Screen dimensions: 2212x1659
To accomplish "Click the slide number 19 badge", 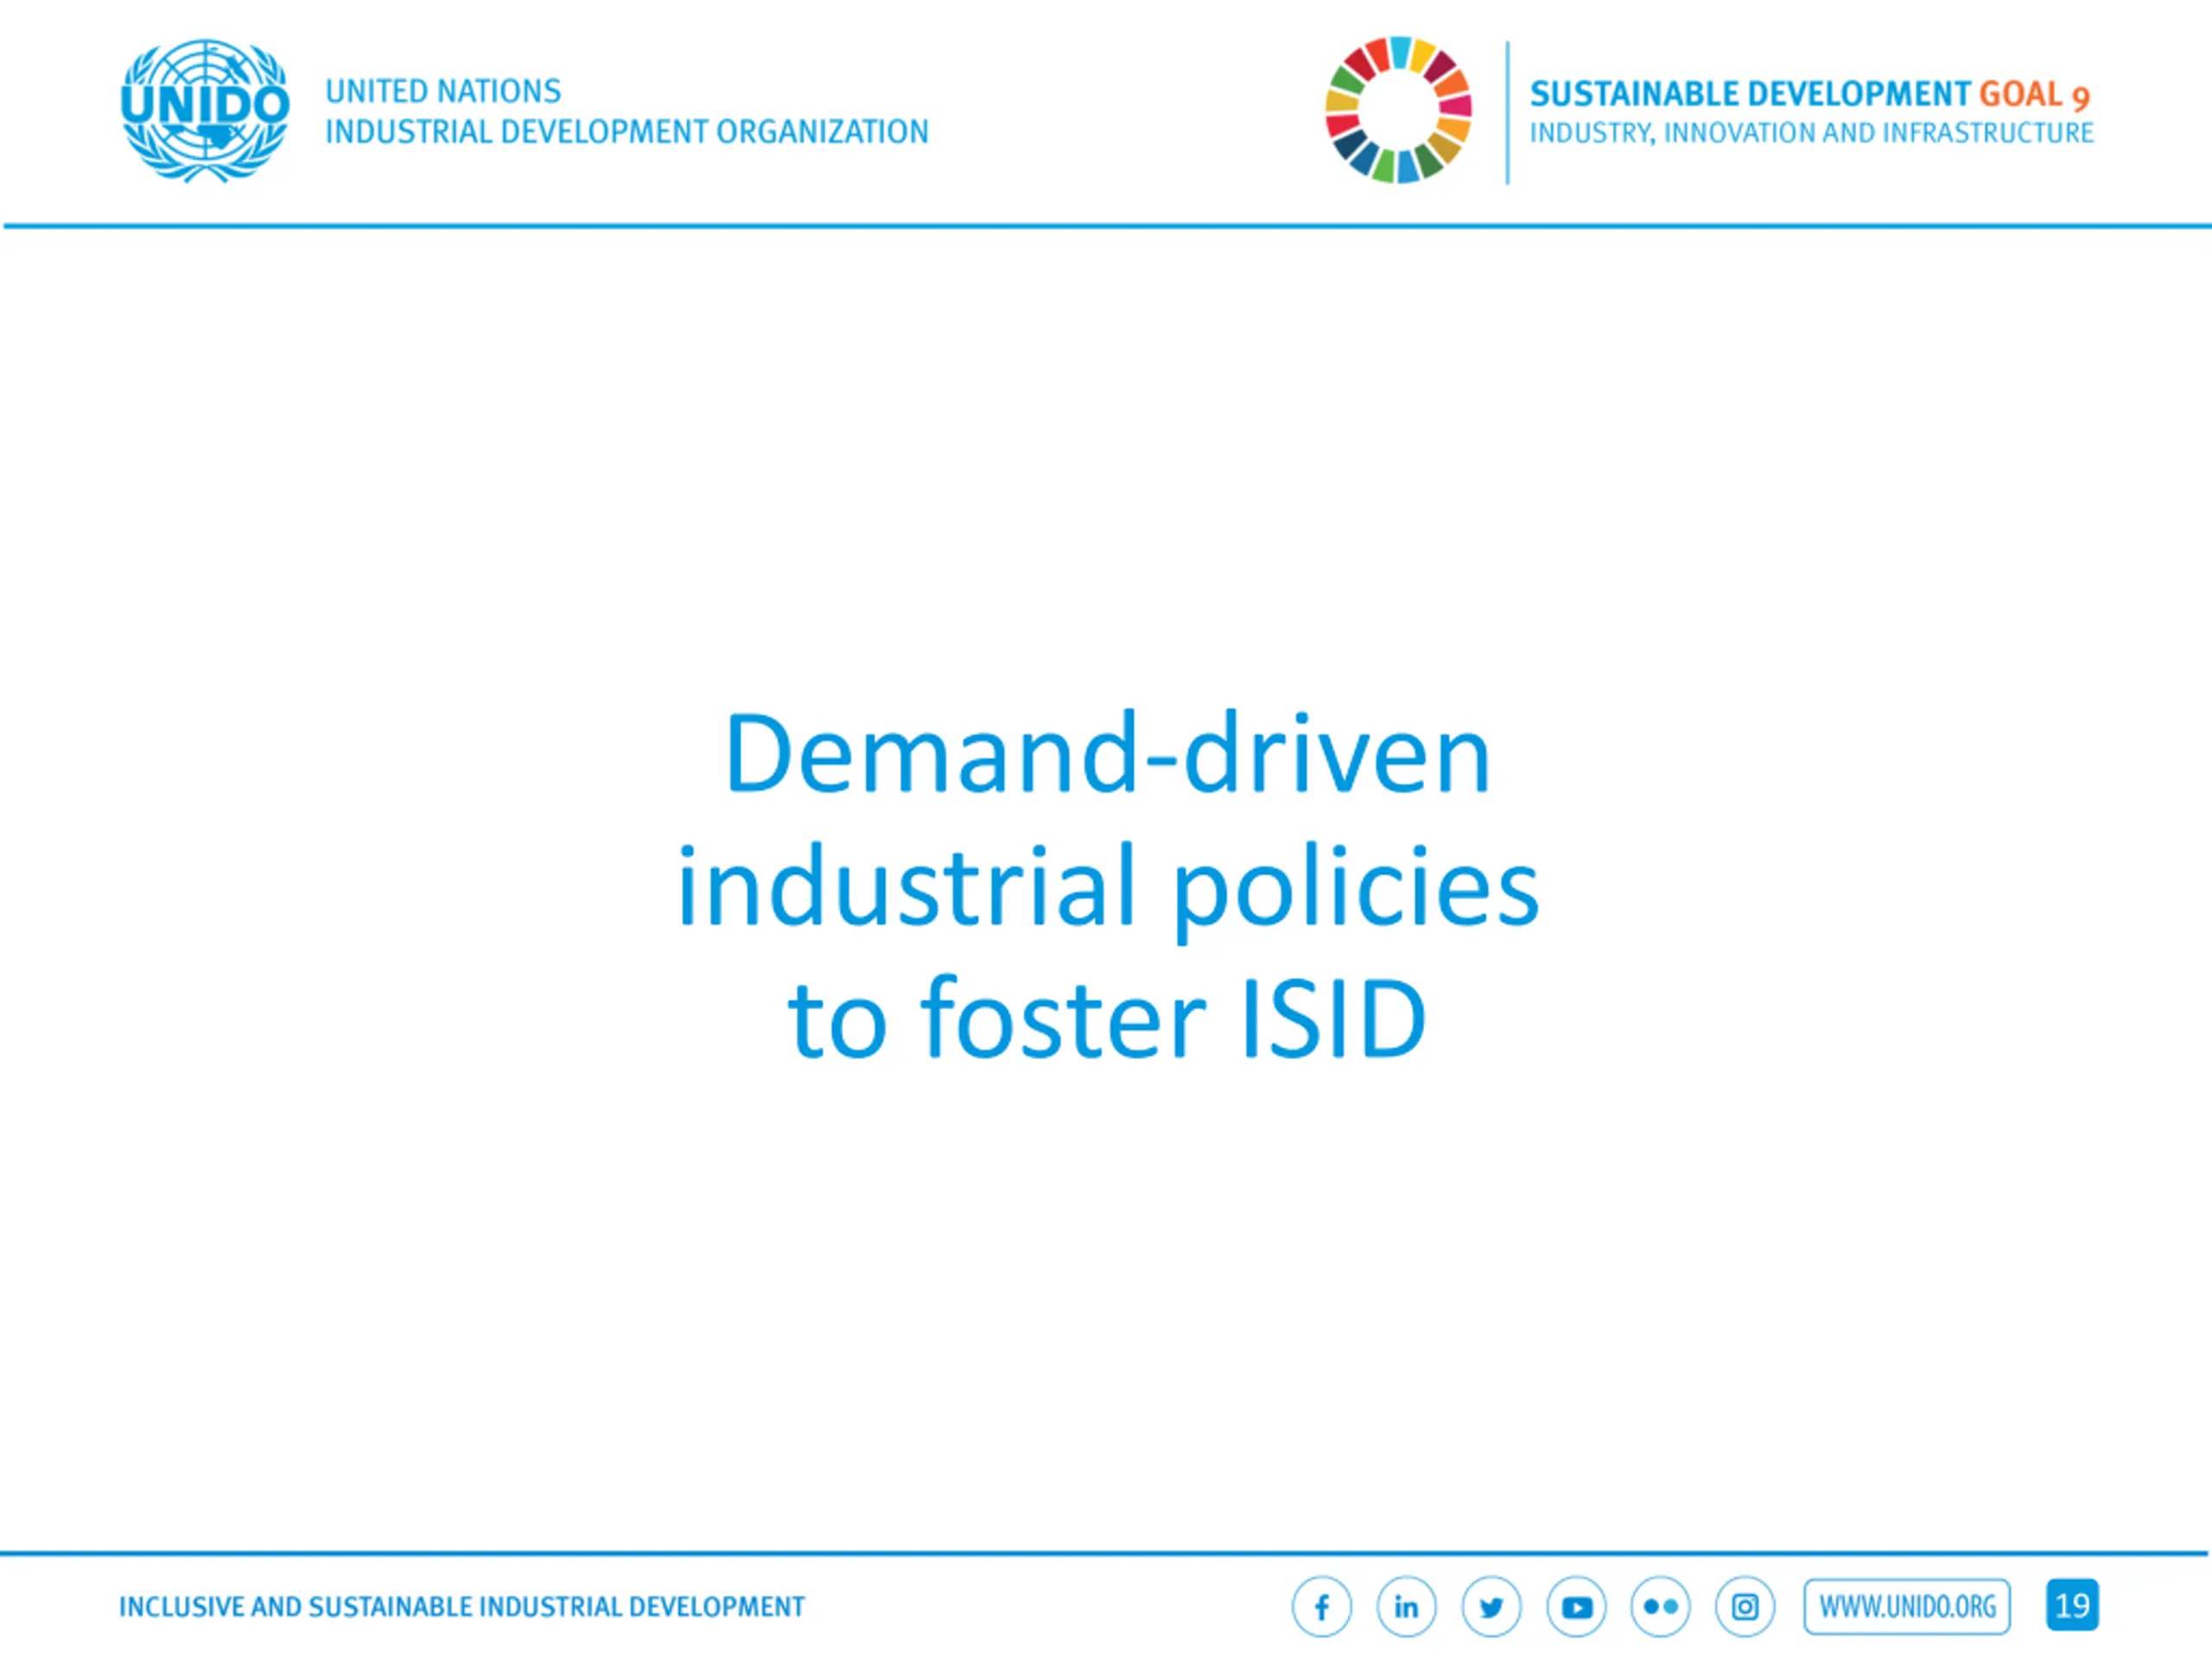I will point(2072,1605).
